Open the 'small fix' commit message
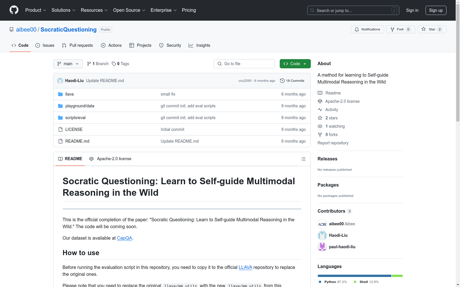This screenshot has width=460, height=287. point(168,94)
